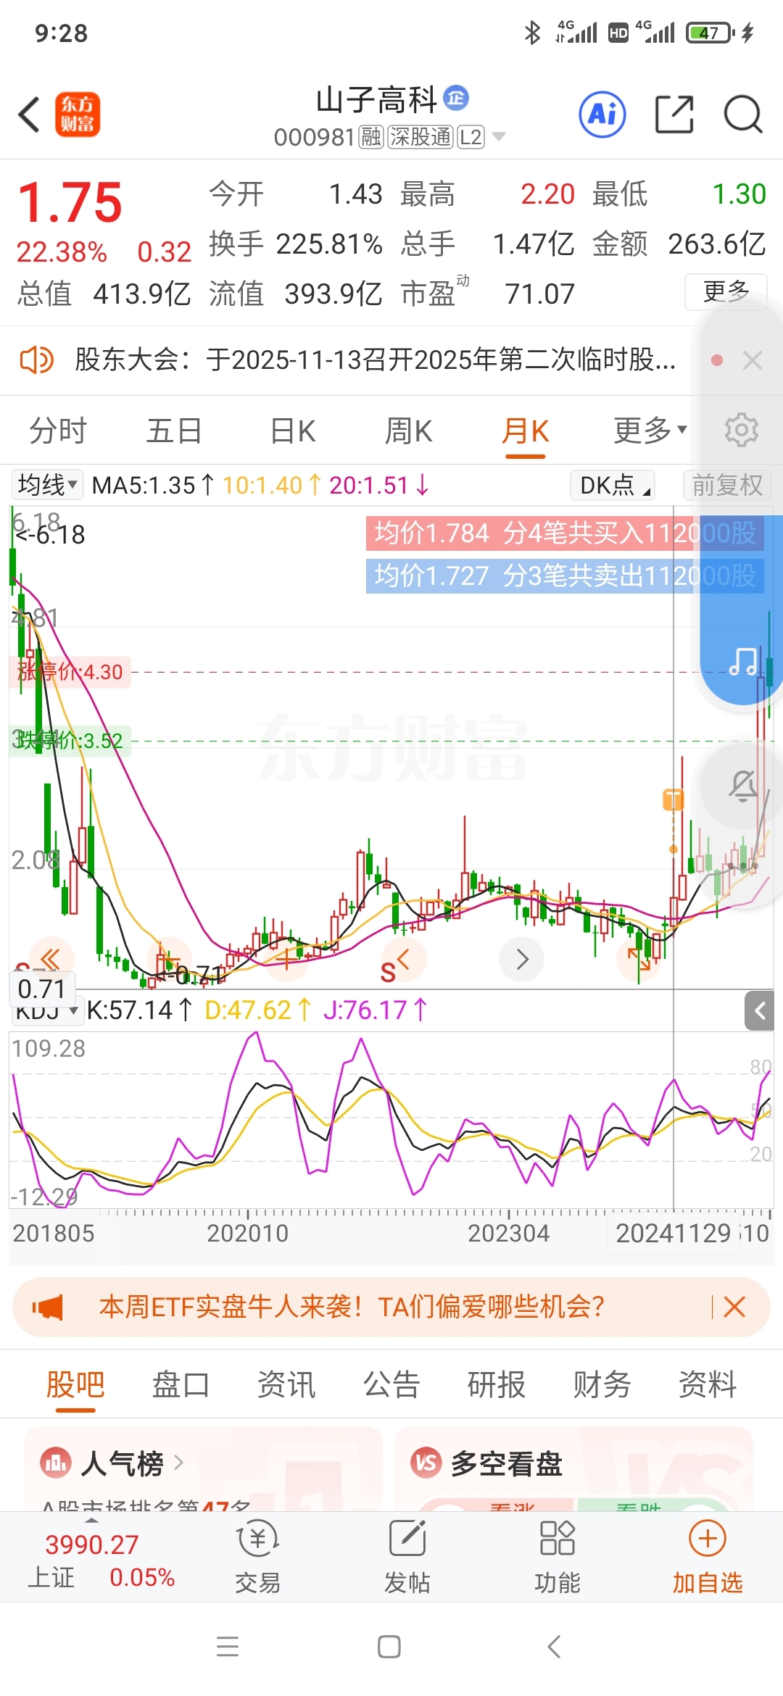This screenshot has height=1696, width=783.
Task: Tap 涨停价:4.30 price line label
Action: (70, 672)
